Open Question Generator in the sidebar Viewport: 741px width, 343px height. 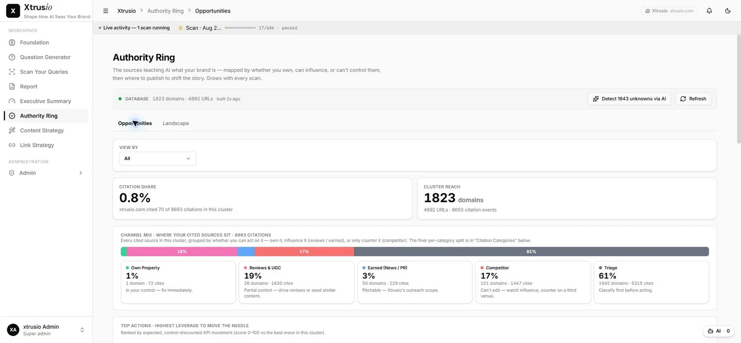(x=46, y=57)
